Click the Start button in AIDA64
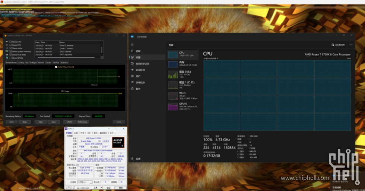The height and width of the screenshot is (191, 365). (12, 122)
